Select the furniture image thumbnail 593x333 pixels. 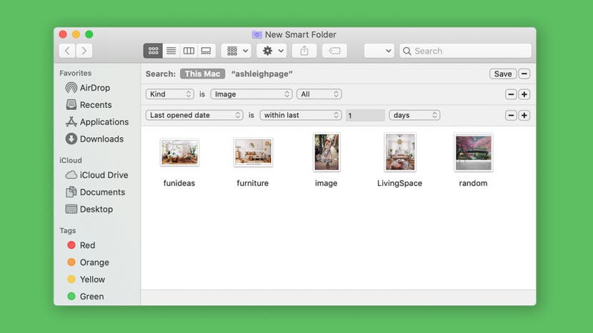(253, 152)
